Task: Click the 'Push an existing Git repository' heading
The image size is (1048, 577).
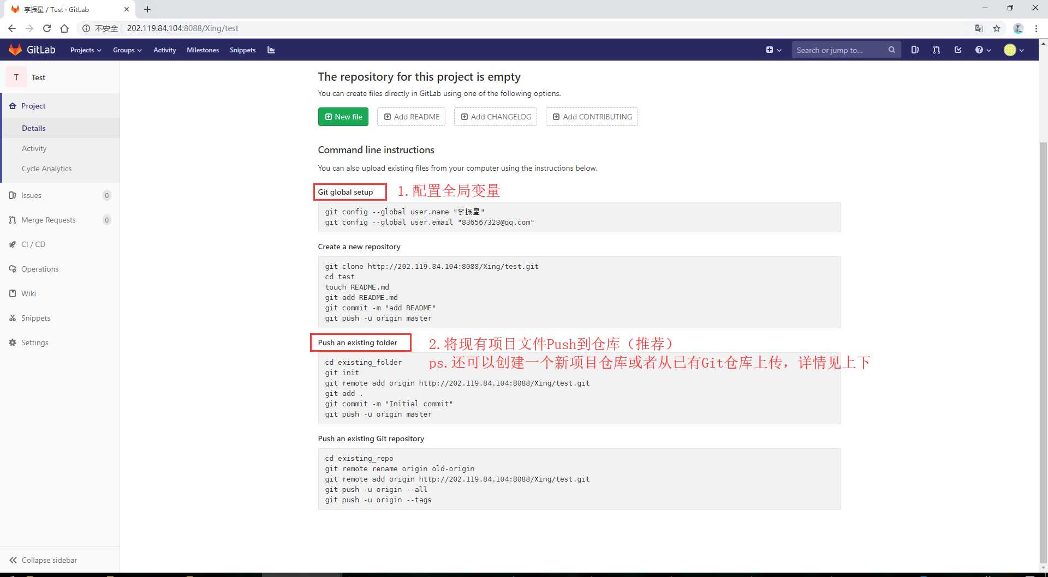Action: tap(371, 438)
